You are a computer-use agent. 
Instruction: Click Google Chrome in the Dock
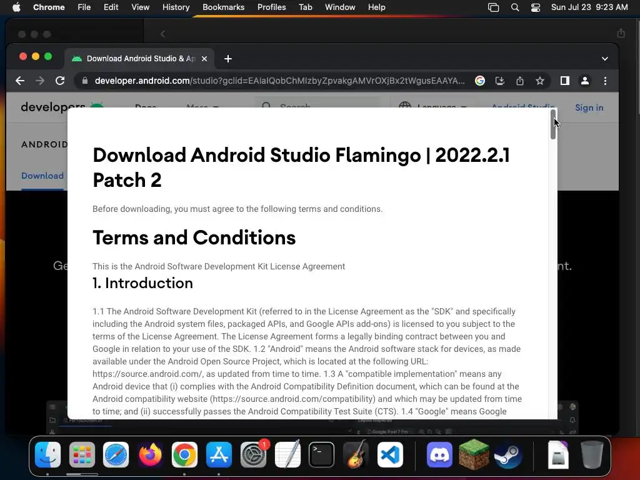click(x=184, y=455)
